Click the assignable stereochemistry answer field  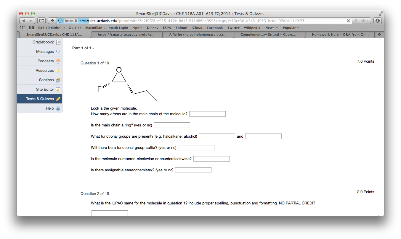pos(193,170)
